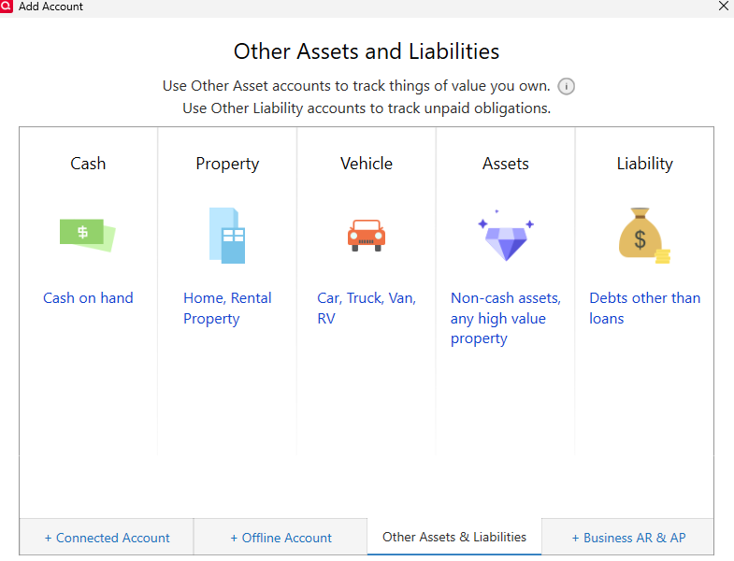Click the Vehicle column heading

(x=367, y=164)
